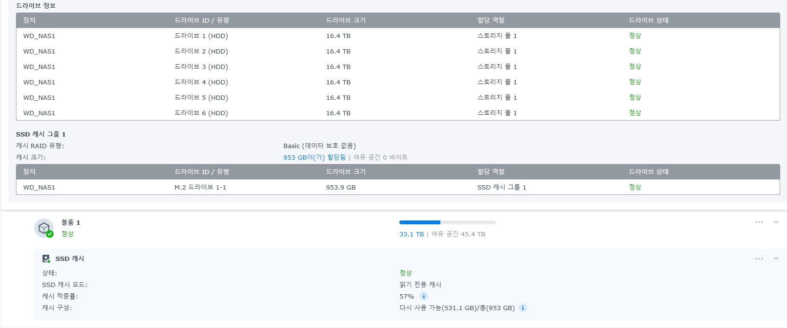Select the Drive 6 (HDD) row

(x=398, y=113)
